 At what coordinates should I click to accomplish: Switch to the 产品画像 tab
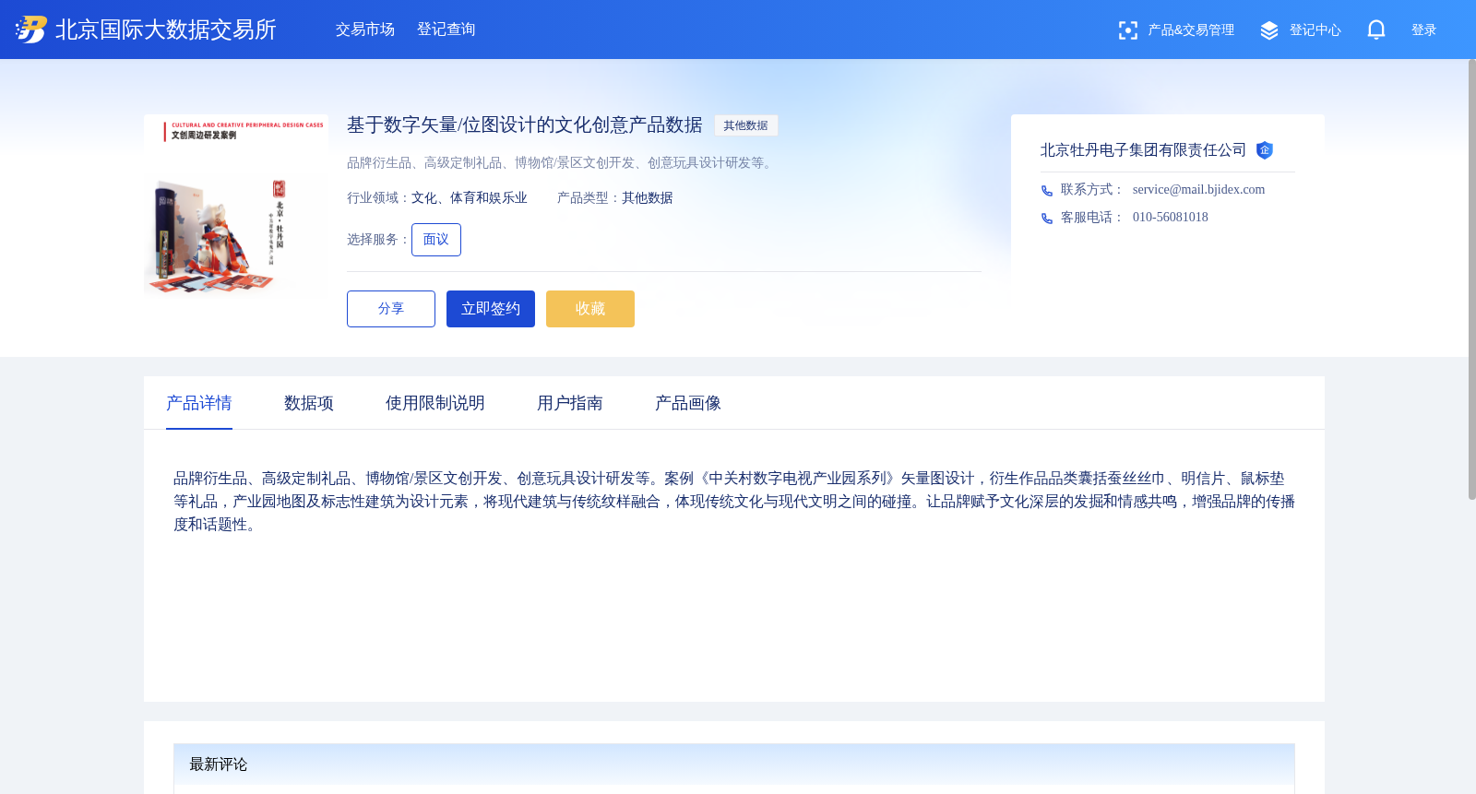coord(688,403)
